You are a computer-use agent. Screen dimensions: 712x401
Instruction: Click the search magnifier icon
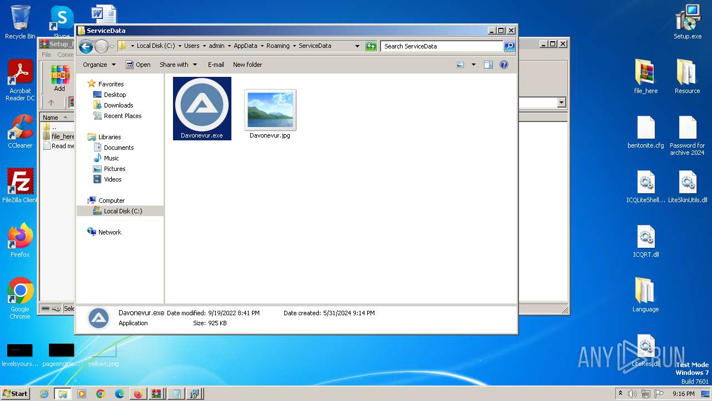point(510,46)
